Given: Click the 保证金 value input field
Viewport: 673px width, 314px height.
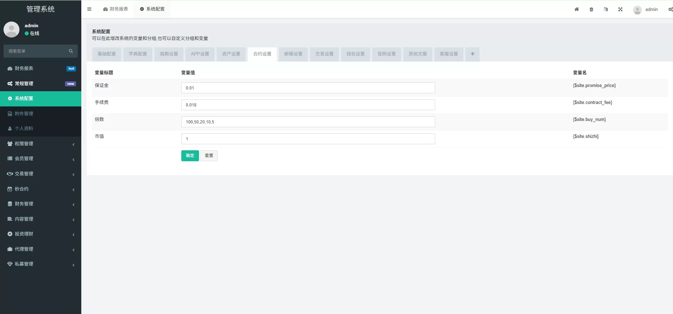Looking at the screenshot, I should 308,88.
